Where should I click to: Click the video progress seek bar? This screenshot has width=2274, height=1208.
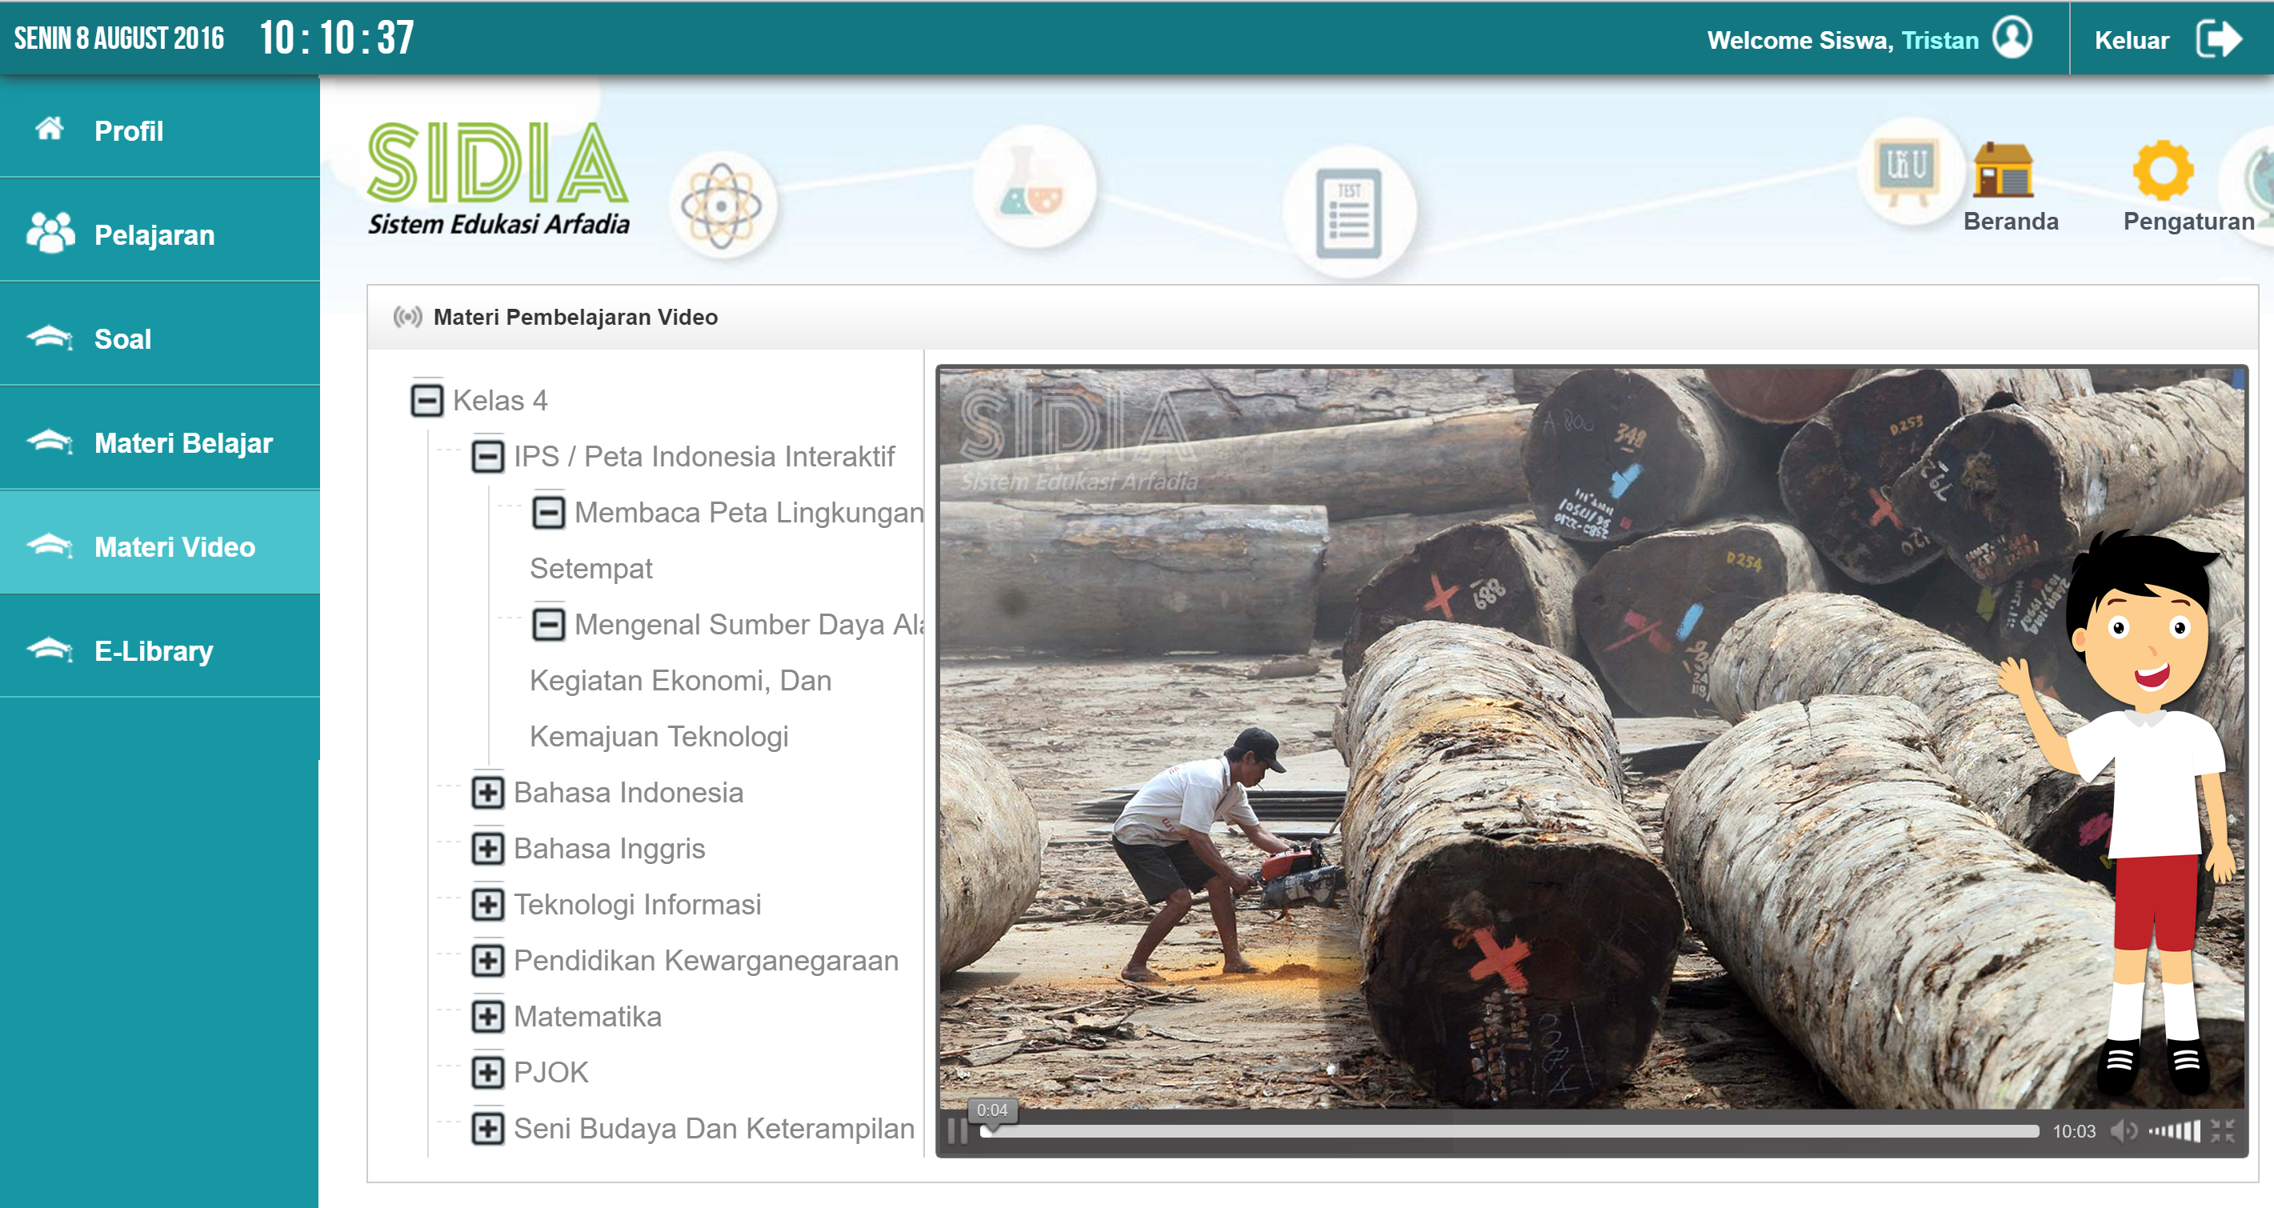pyautogui.click(x=1508, y=1131)
